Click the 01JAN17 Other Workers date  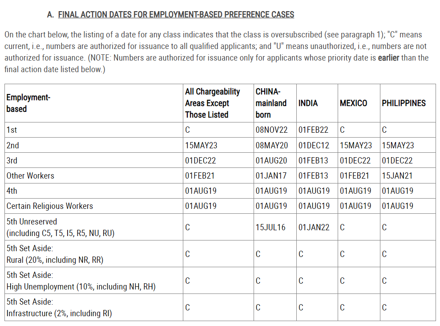(271, 176)
